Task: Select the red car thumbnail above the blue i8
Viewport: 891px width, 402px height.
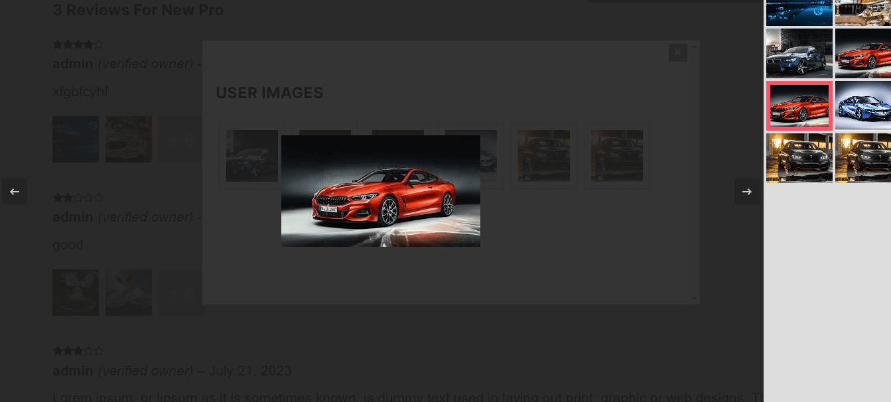Action: pyautogui.click(x=862, y=53)
